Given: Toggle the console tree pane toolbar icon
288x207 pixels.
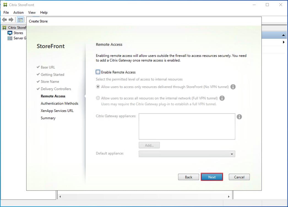Looking at the screenshot, I should [x=20, y=20].
